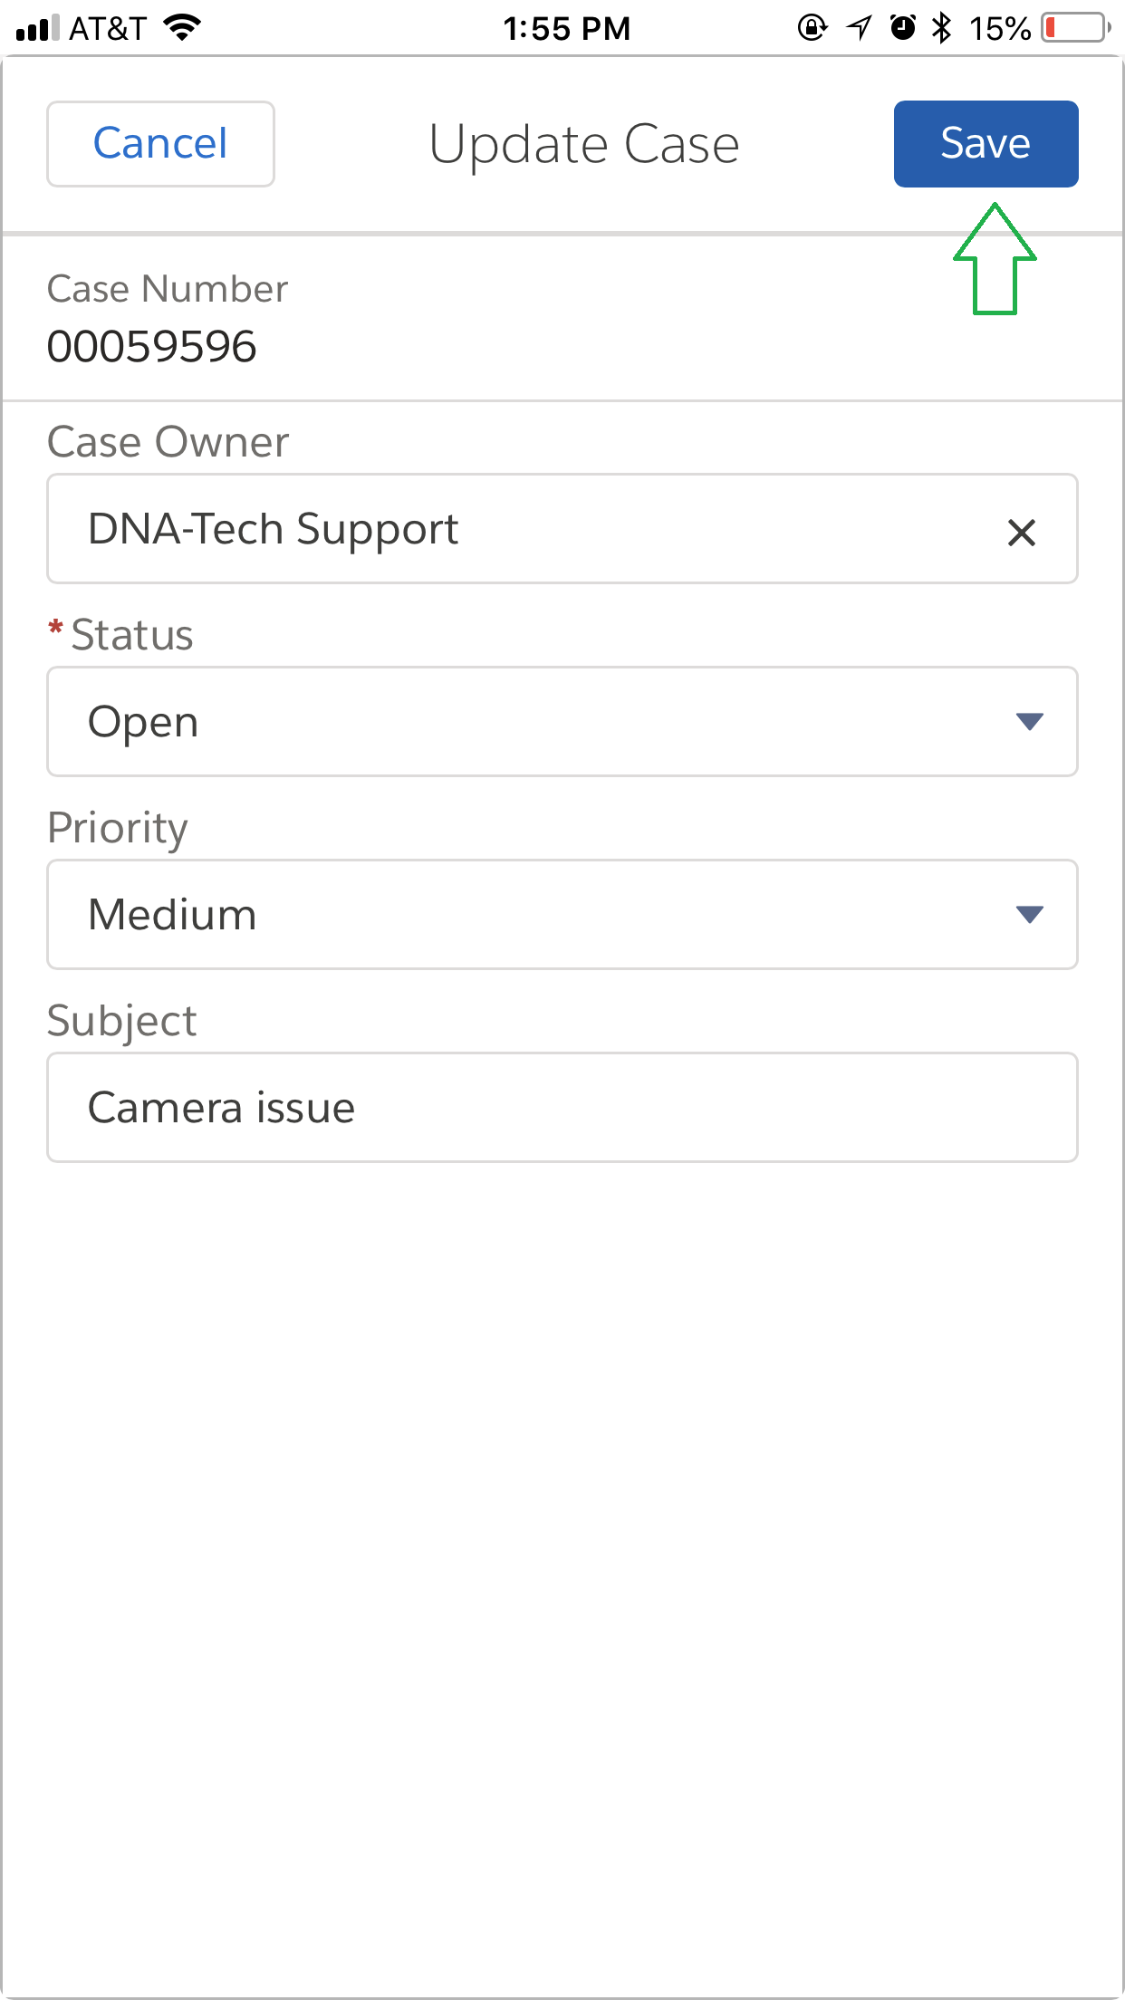Cancel the case update
This screenshot has width=1125, height=2000.
coord(160,144)
